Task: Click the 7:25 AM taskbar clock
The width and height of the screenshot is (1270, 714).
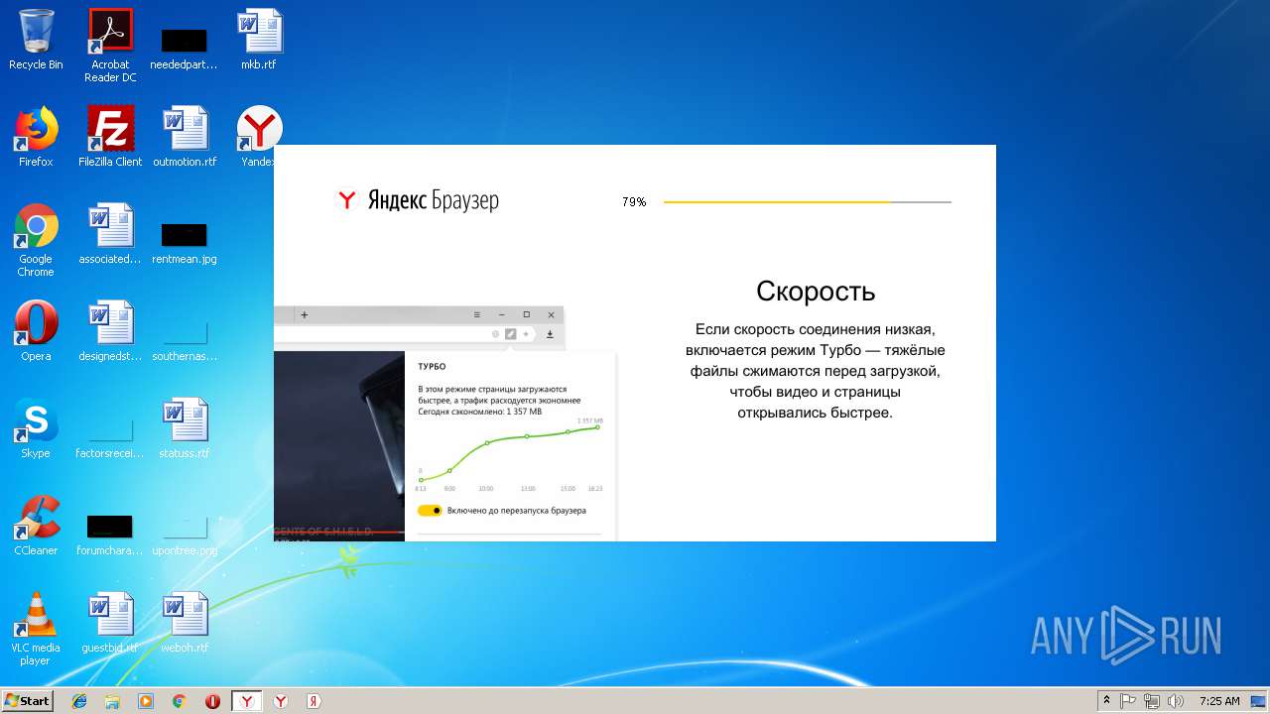Action: pos(1219,701)
